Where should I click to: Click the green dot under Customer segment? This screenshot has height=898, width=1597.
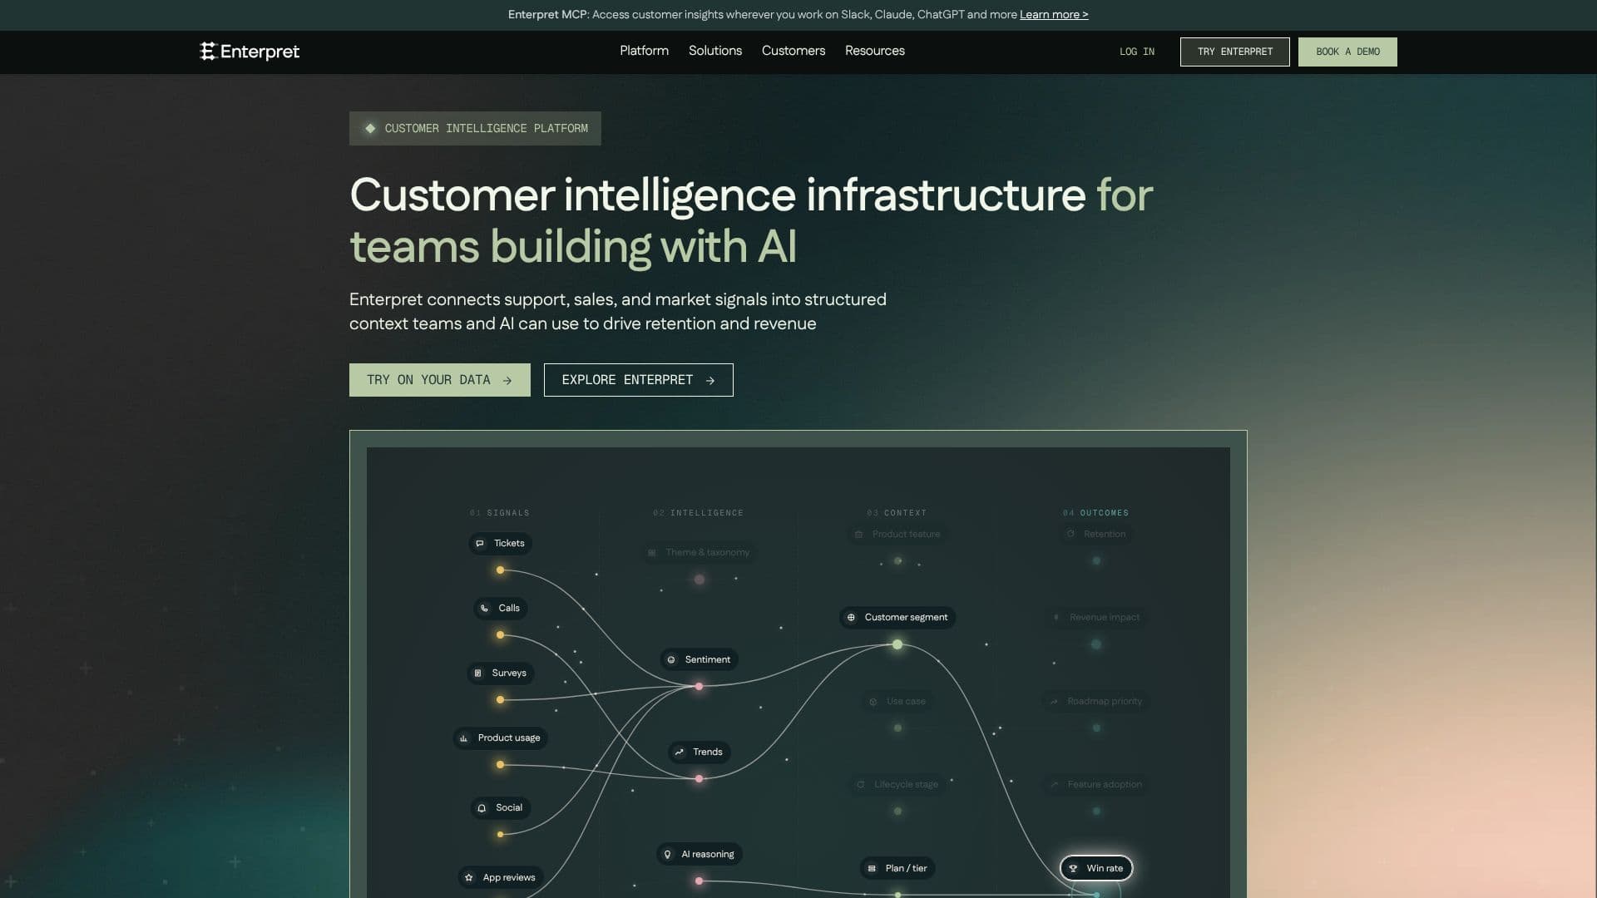point(897,644)
